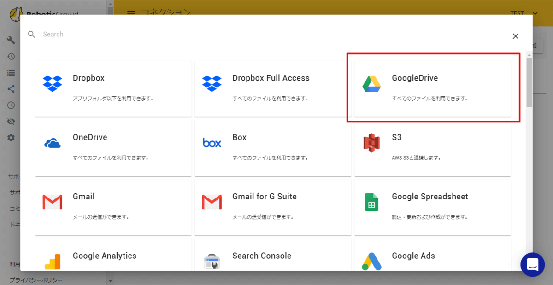Click the Google Ads title

coord(413,256)
